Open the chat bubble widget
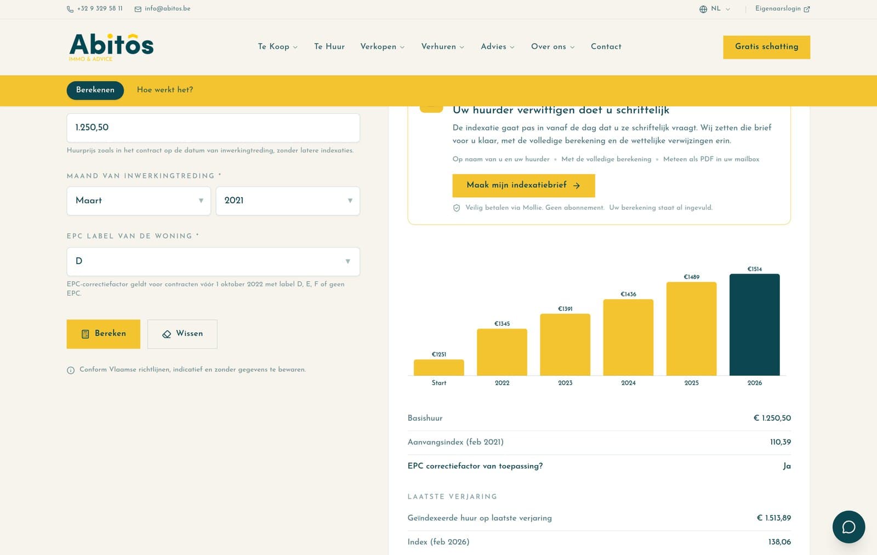This screenshot has width=877, height=555. point(848,527)
